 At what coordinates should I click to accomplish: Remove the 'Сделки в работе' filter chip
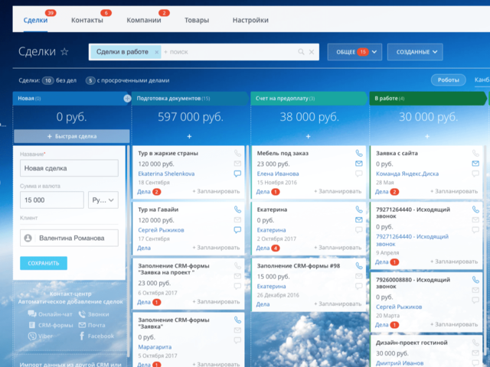click(x=156, y=52)
